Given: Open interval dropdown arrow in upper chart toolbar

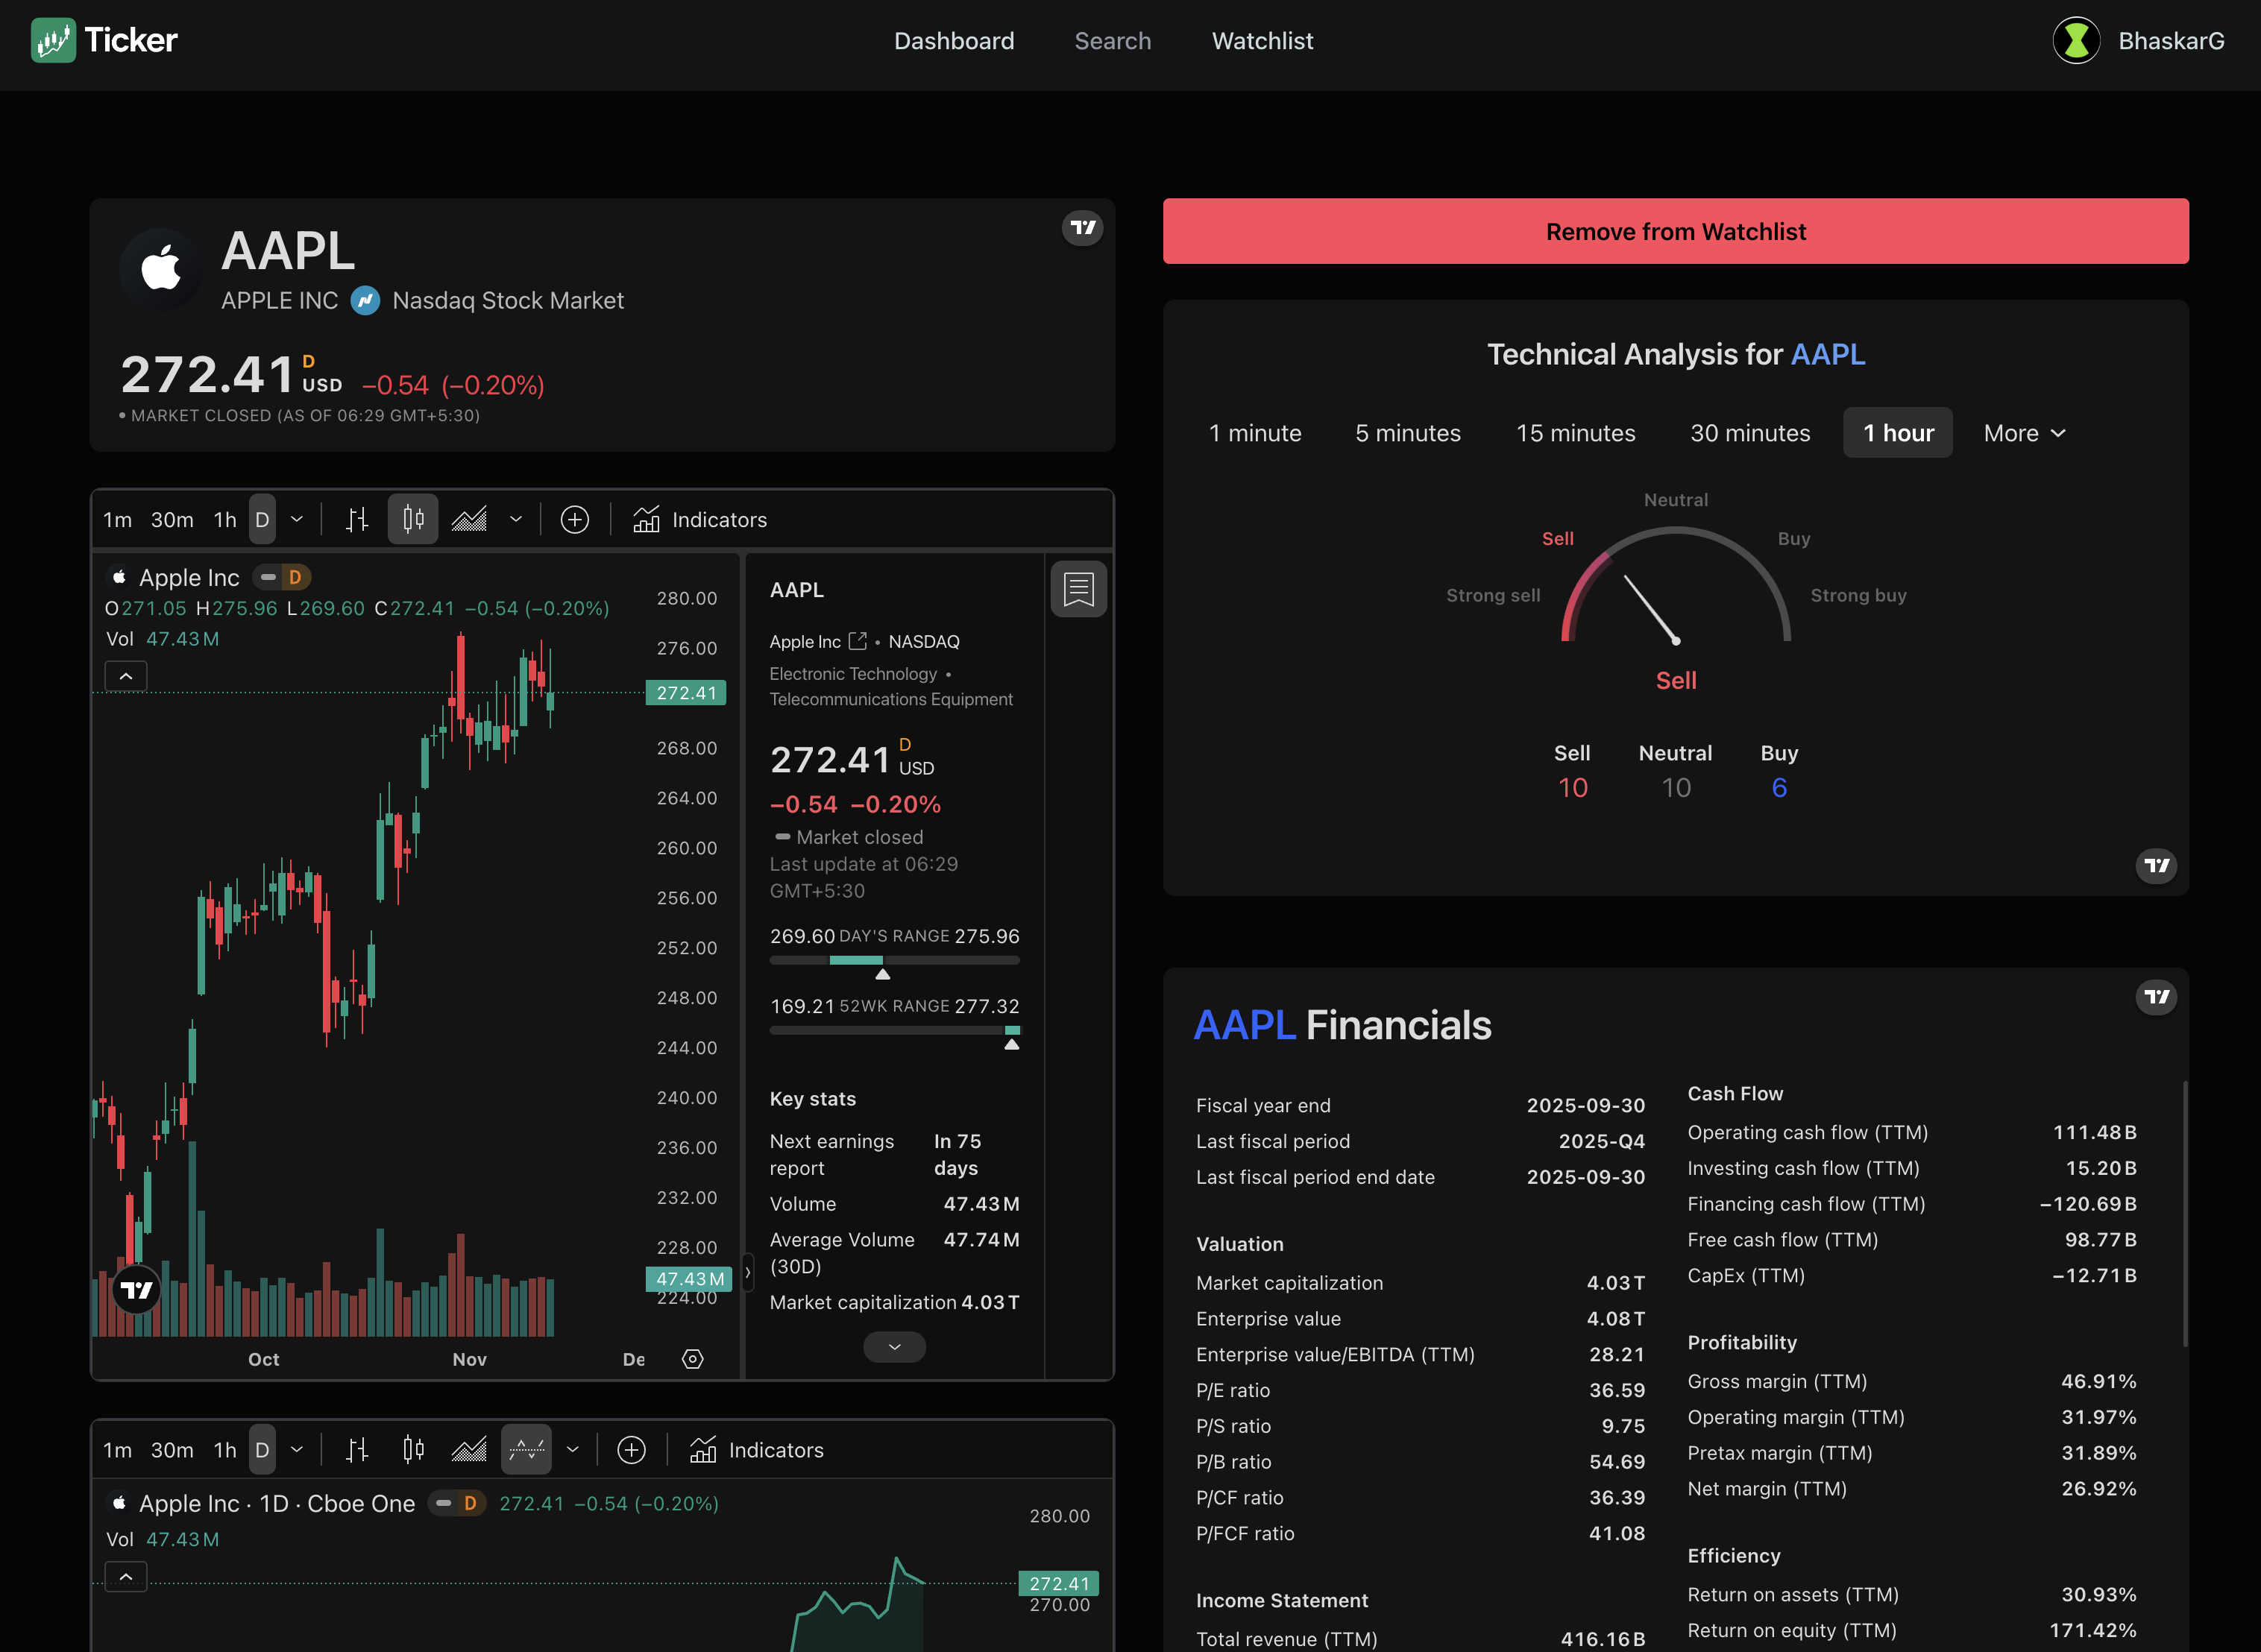Looking at the screenshot, I should coord(297,520).
